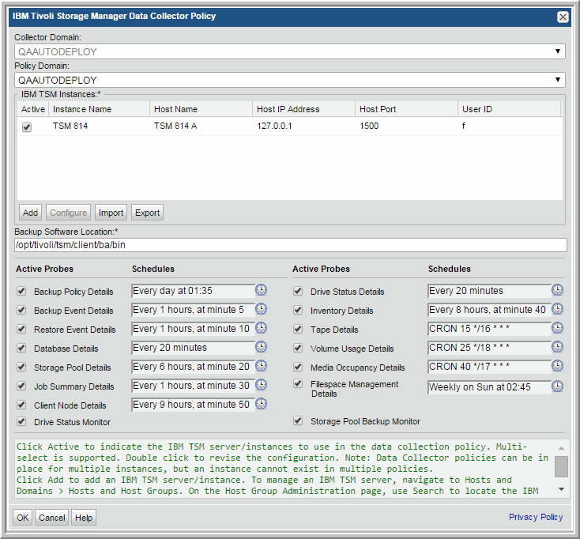Open schedule clock for Backup Policy Details
This screenshot has height=539, width=580.
click(262, 291)
